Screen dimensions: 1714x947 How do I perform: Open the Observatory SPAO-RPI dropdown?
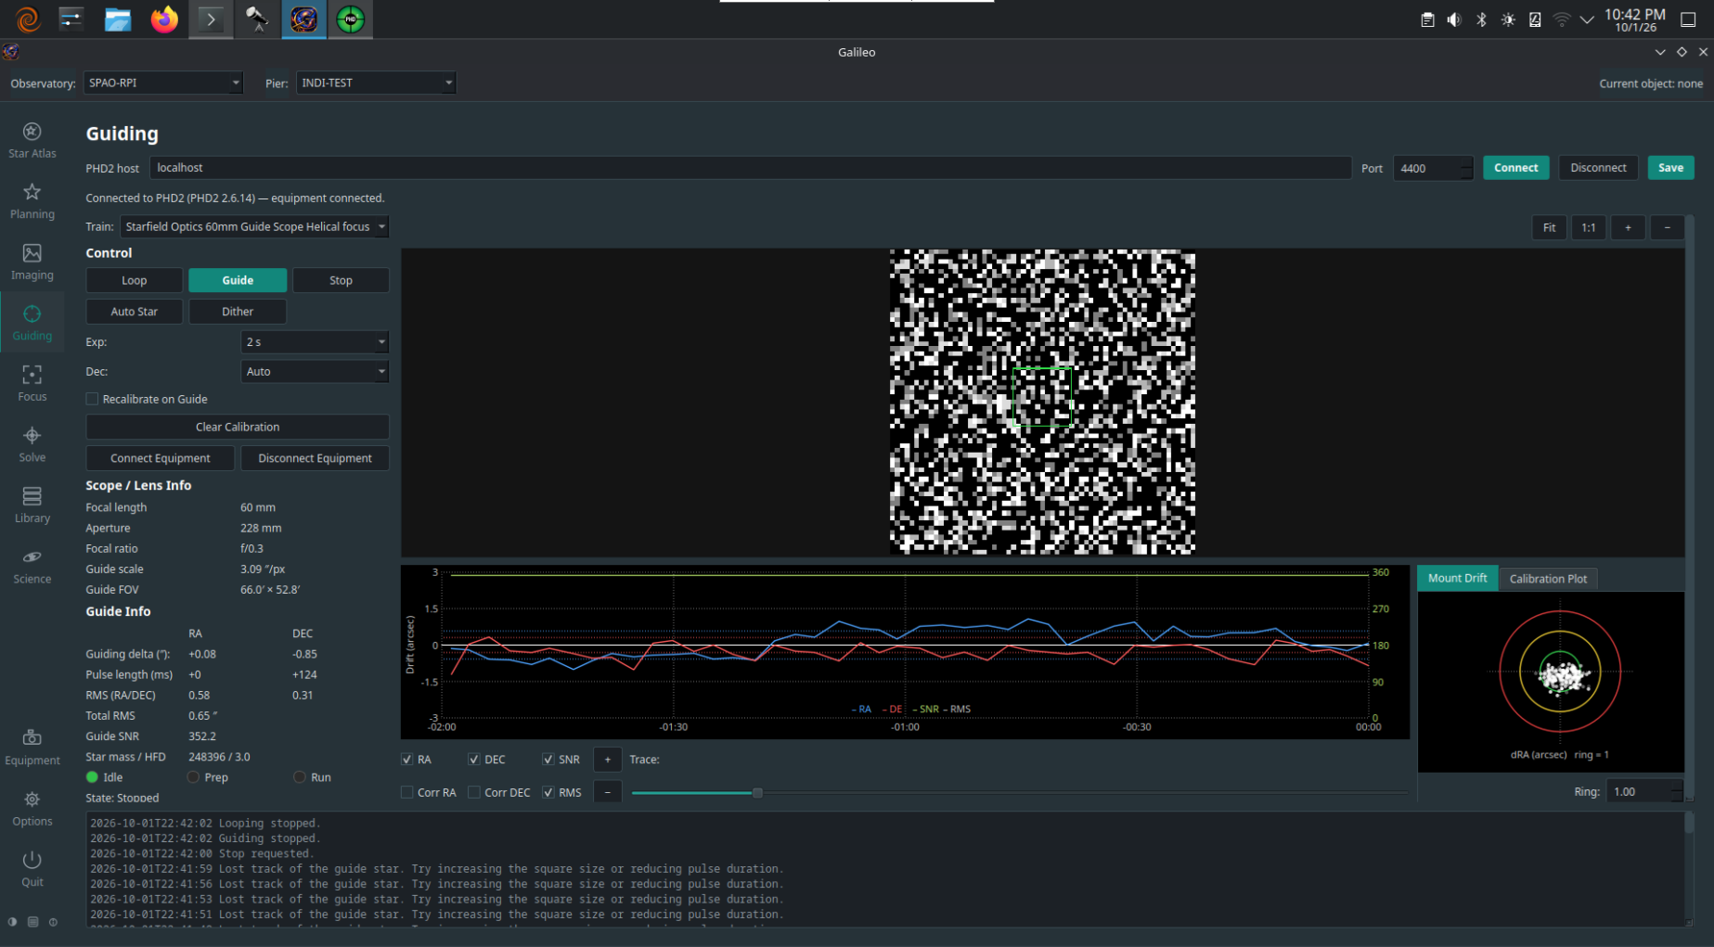[162, 83]
